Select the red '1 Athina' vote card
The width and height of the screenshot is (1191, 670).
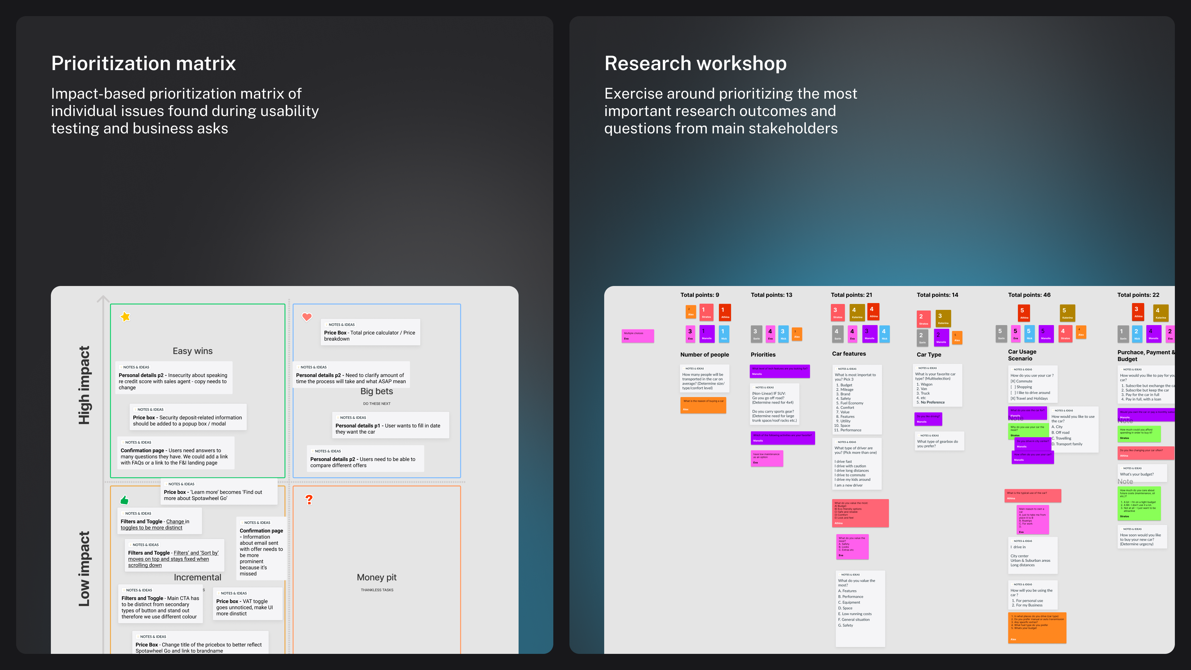pyautogui.click(x=725, y=312)
